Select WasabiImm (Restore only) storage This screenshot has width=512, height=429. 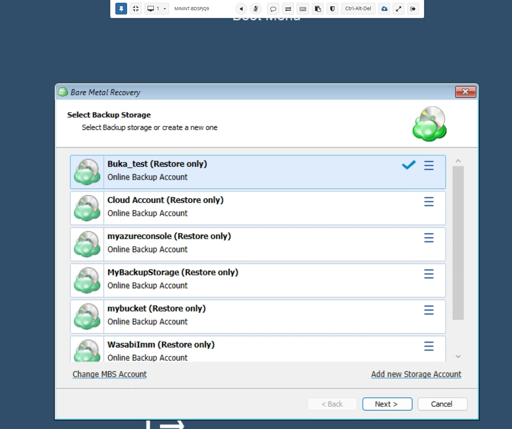point(258,349)
